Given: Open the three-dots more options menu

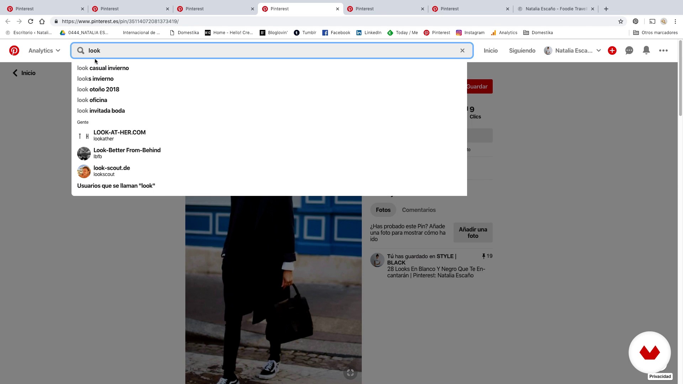Looking at the screenshot, I should (x=663, y=50).
